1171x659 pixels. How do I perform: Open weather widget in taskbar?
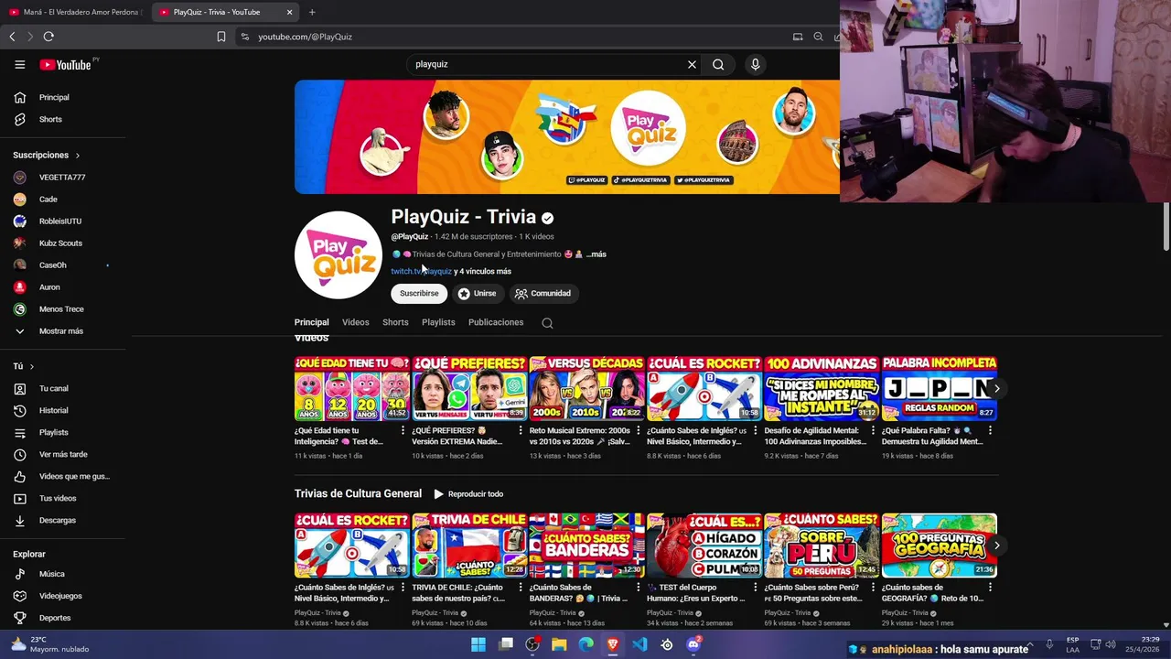[x=50, y=644]
